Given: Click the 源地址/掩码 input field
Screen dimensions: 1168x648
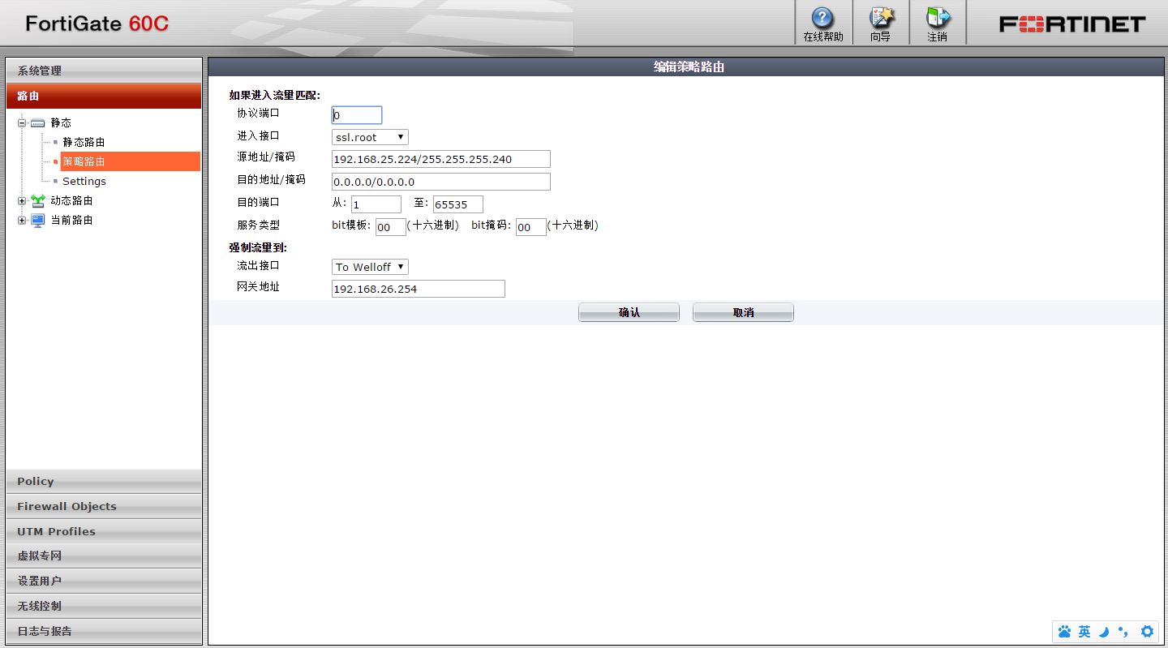Looking at the screenshot, I should [441, 159].
